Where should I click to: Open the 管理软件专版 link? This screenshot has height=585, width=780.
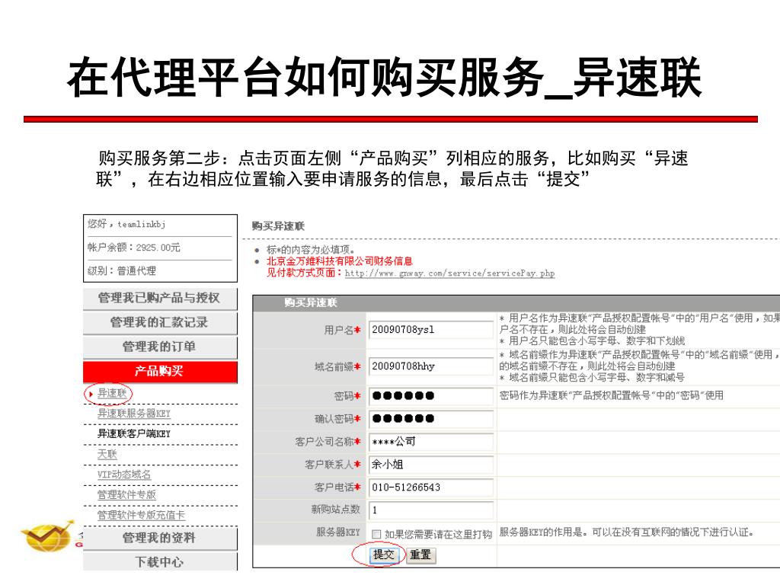click(126, 494)
